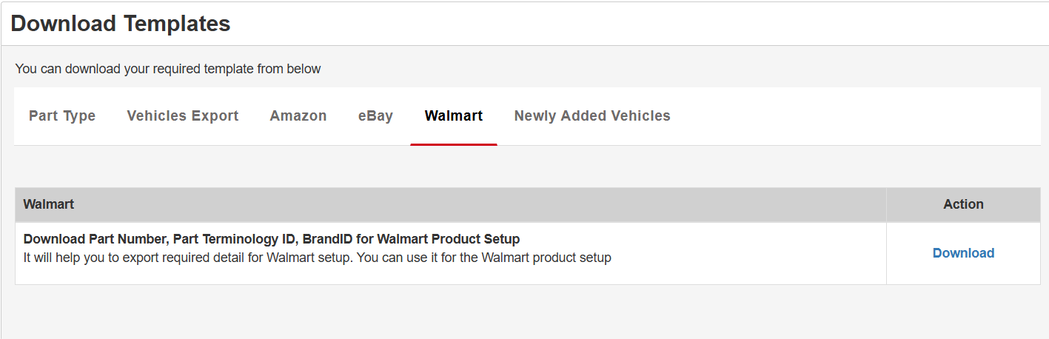Click the Walmart table column header
Viewport: 1049px width, 339px height.
point(49,204)
